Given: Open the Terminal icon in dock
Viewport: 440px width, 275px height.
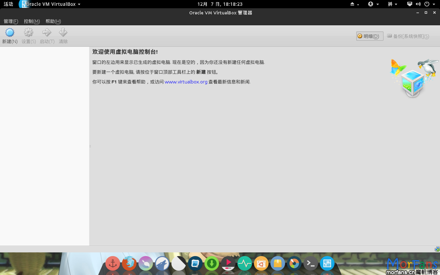Looking at the screenshot, I should [x=311, y=263].
